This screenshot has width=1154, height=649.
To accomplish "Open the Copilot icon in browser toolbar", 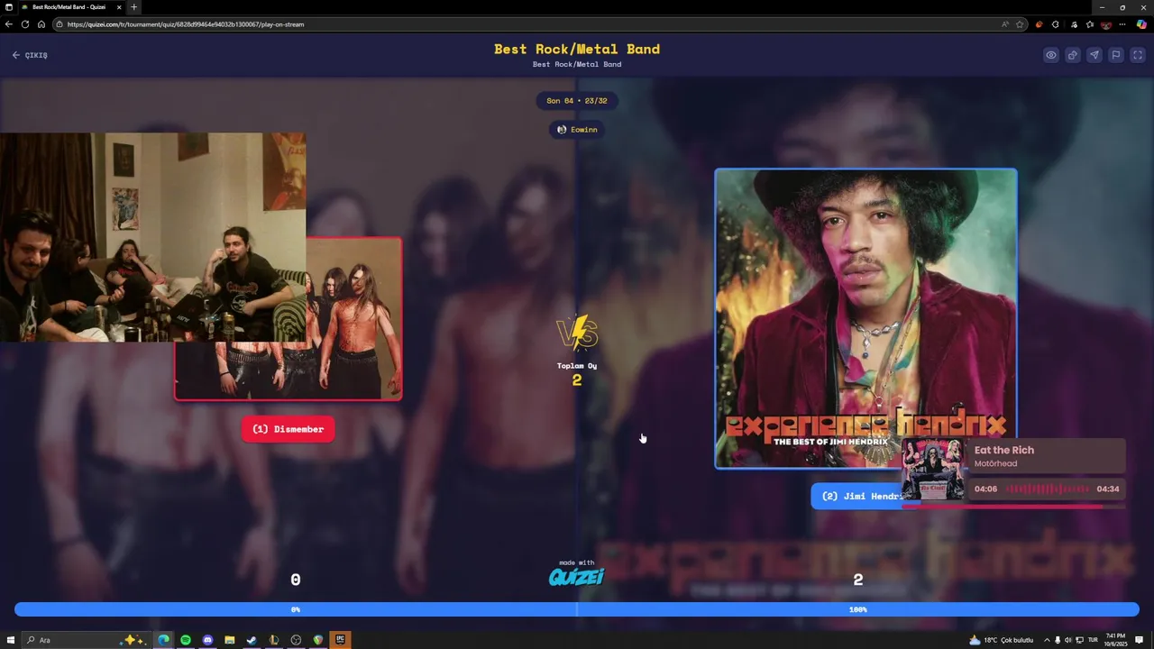I will click(1141, 24).
